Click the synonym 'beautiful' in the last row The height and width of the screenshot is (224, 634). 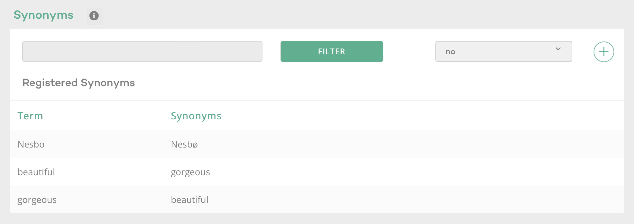pyautogui.click(x=190, y=200)
